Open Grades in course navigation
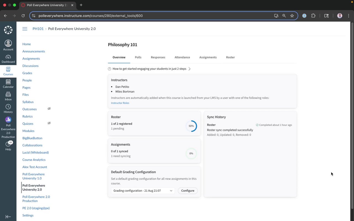Screen dimensions: 354x221 pos(27,73)
